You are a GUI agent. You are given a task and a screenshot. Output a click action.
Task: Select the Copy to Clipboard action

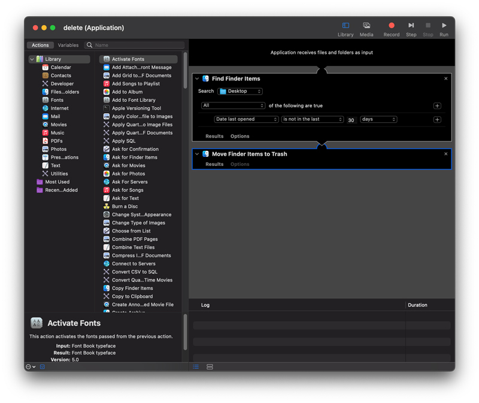(x=132, y=296)
